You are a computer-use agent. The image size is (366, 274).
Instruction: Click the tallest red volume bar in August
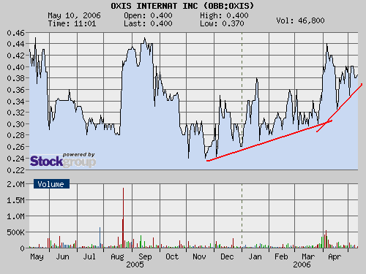[123, 218]
